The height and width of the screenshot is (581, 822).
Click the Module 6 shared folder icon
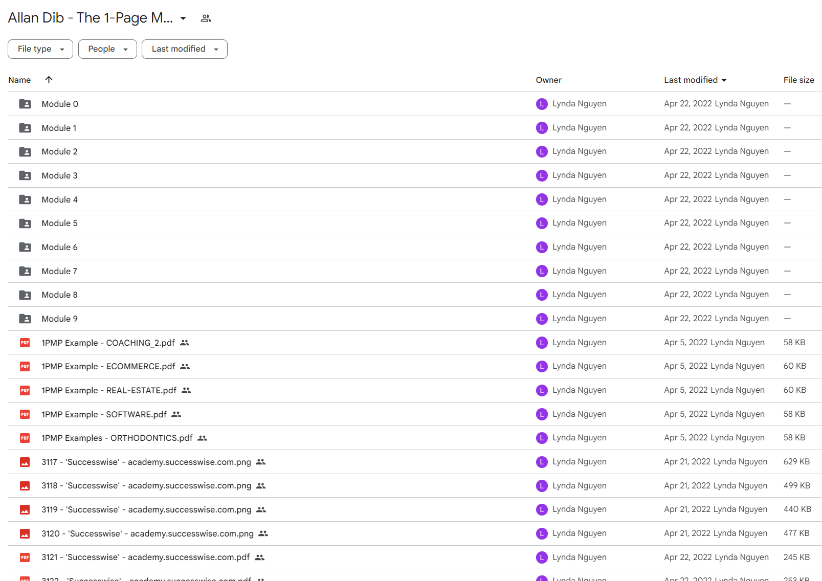pyautogui.click(x=25, y=247)
